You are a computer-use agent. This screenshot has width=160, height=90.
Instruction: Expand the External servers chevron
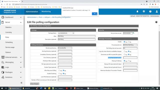(21, 57)
